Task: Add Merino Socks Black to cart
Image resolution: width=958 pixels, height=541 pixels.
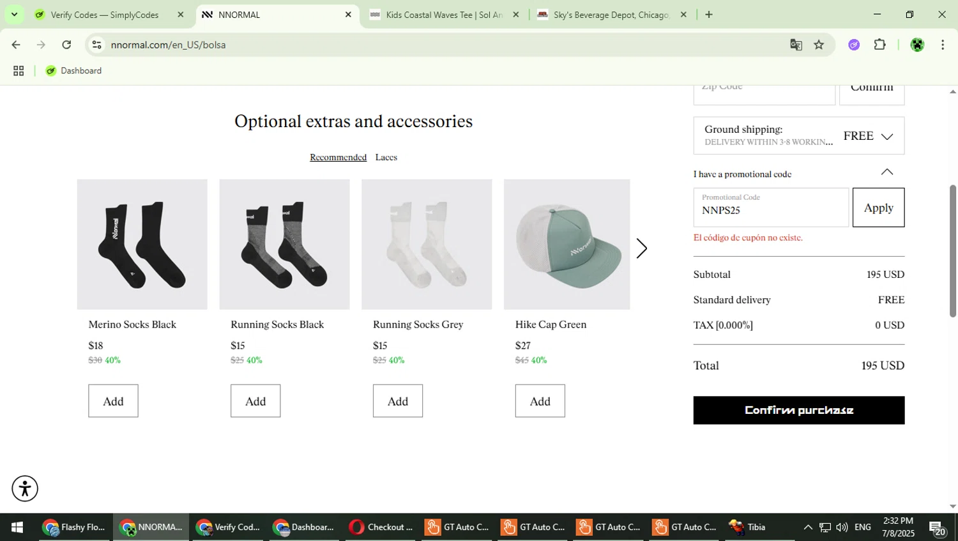Action: (x=113, y=401)
